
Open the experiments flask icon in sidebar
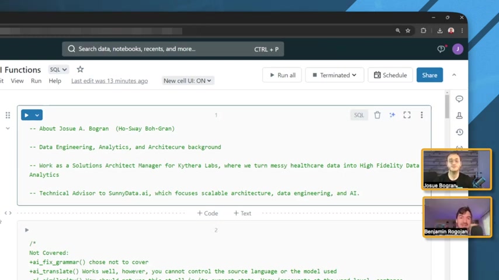pos(459,116)
